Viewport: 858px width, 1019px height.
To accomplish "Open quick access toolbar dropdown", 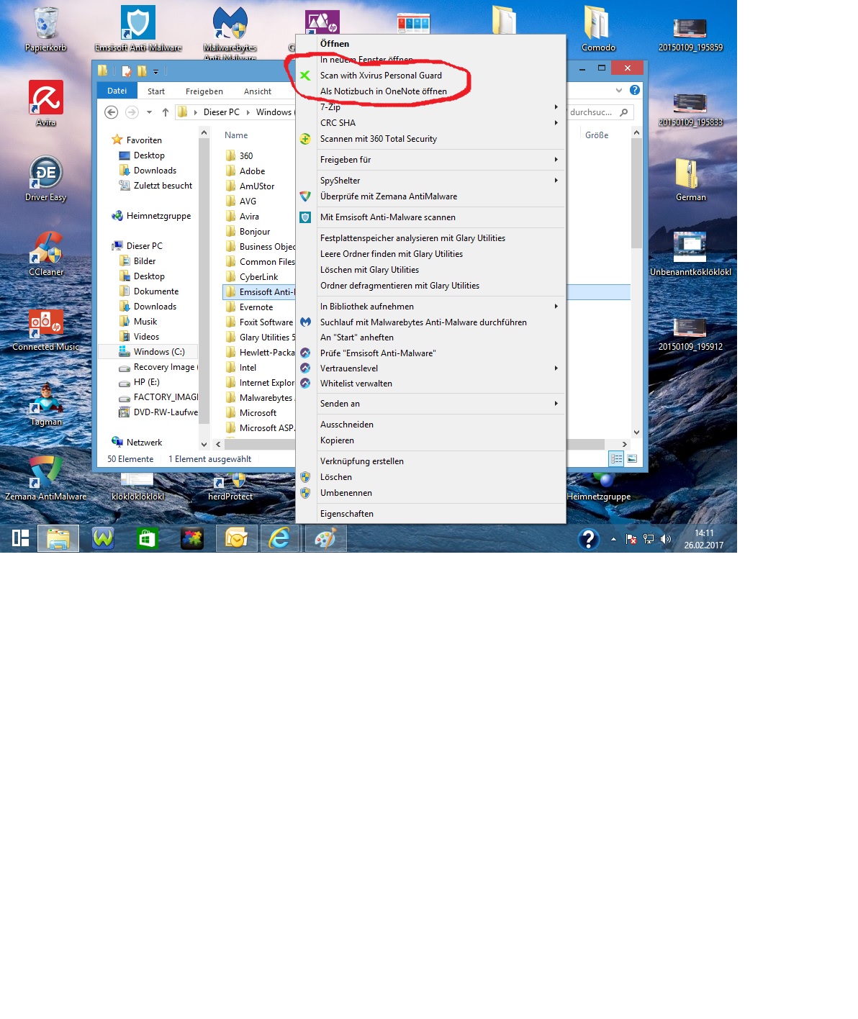I will pyautogui.click(x=155, y=71).
